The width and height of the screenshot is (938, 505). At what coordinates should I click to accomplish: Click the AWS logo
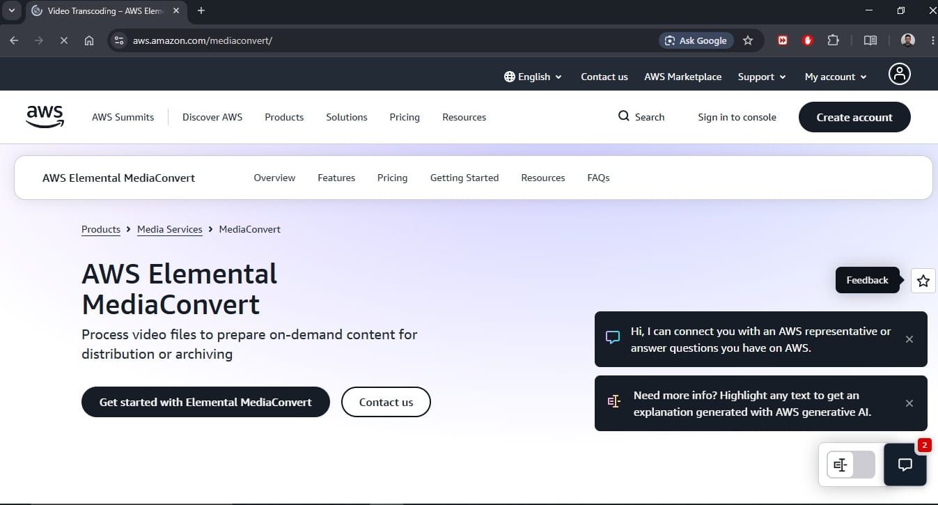pyautogui.click(x=45, y=117)
